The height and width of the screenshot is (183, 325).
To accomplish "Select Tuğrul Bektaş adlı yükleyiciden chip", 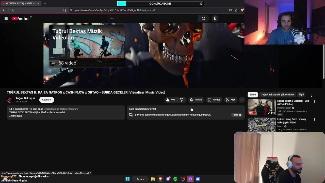I will coord(277,95).
